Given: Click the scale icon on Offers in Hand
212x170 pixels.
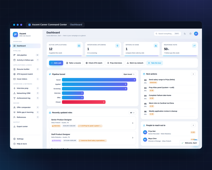Looking at the screenshot, I should tap(156, 46).
